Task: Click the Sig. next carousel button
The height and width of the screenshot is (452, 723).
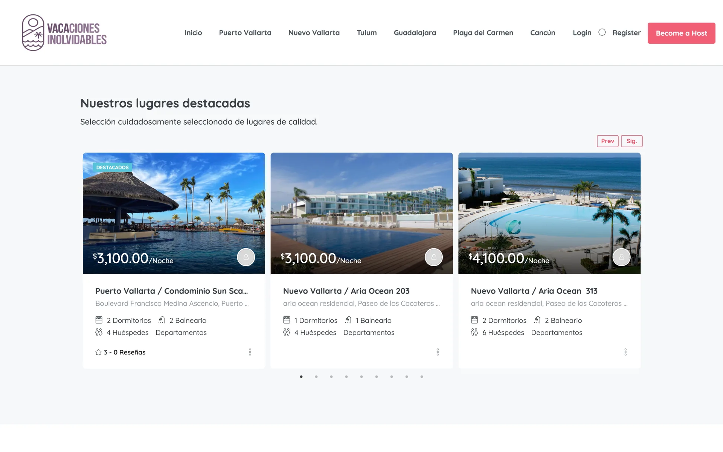Action: (632, 141)
